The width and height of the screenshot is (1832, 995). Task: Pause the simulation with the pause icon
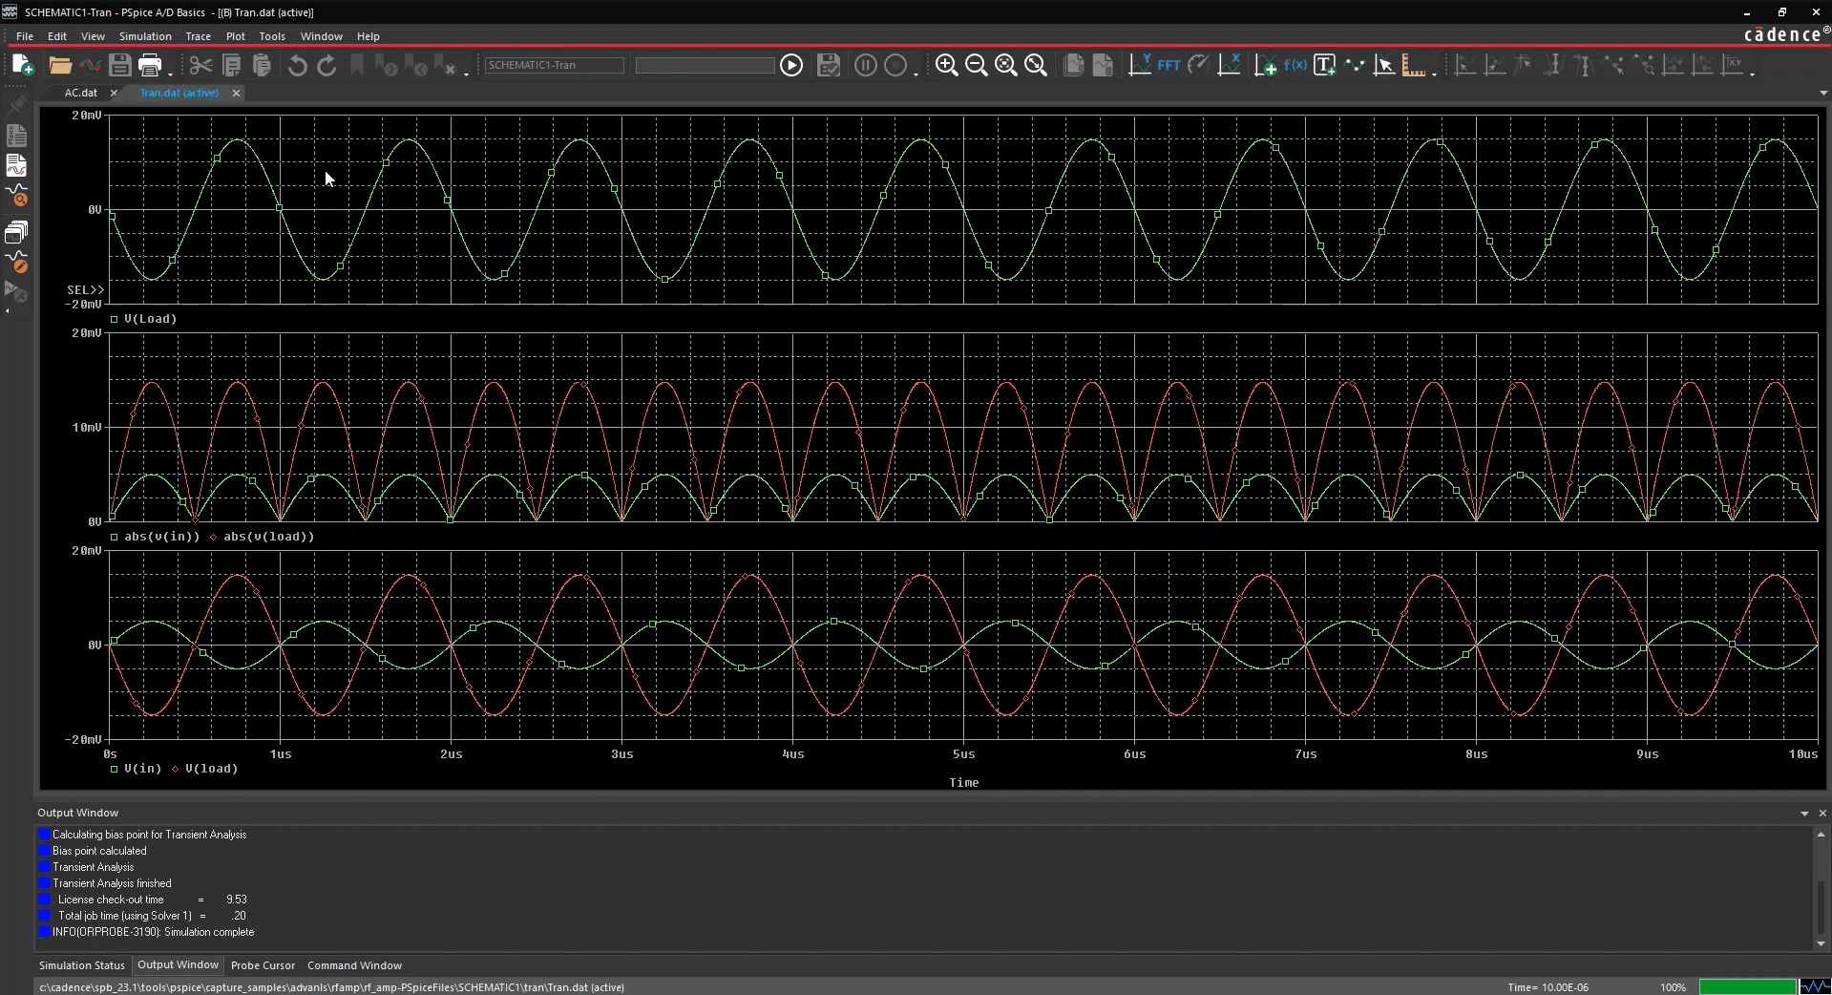[x=865, y=65]
